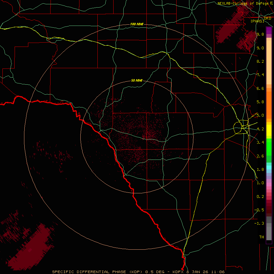Screen dimensions: 274x274
Task: Click the TH legend label
Action: tap(262, 237)
